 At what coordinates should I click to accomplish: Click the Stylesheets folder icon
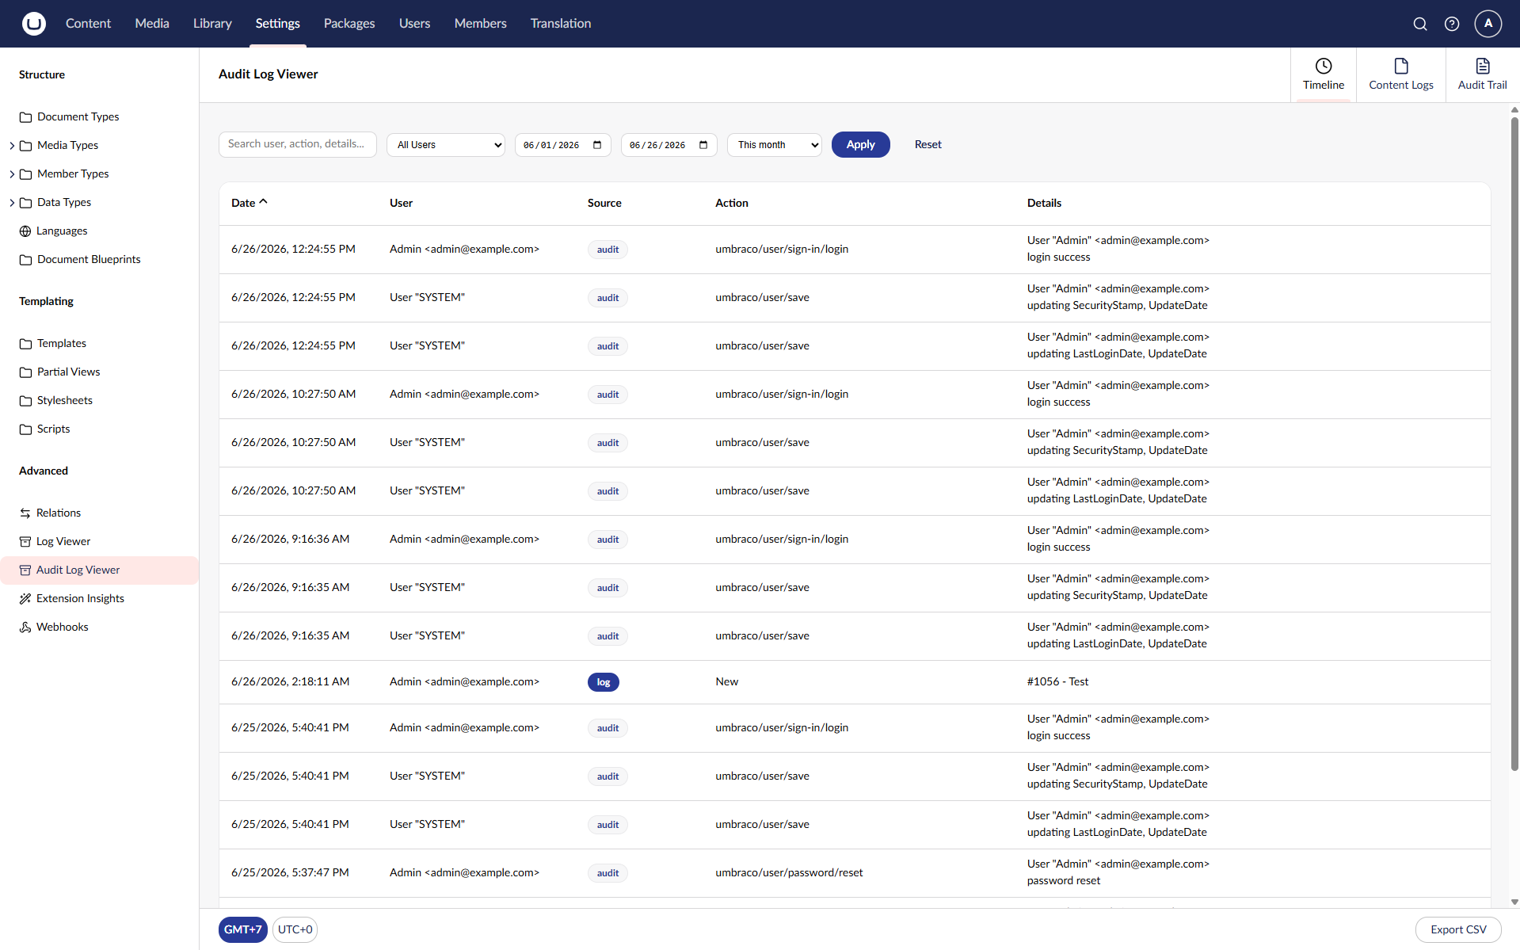[25, 401]
